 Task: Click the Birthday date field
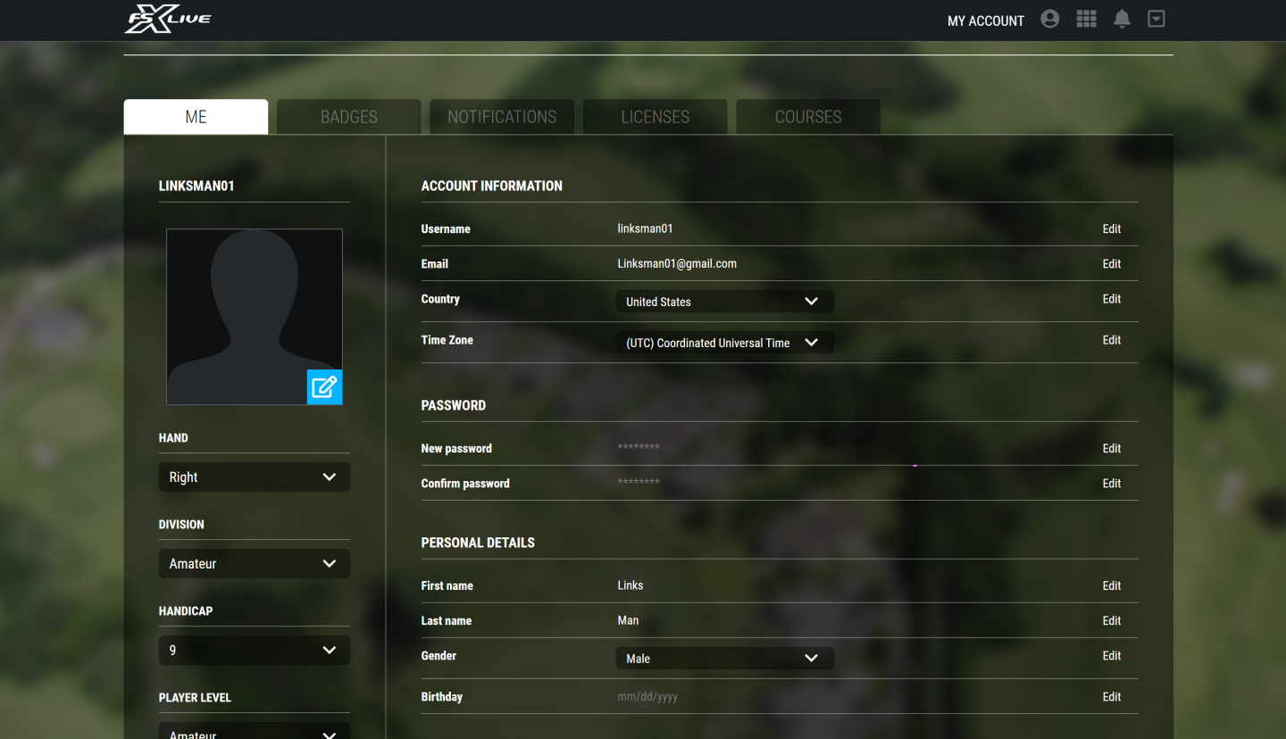tap(725, 697)
